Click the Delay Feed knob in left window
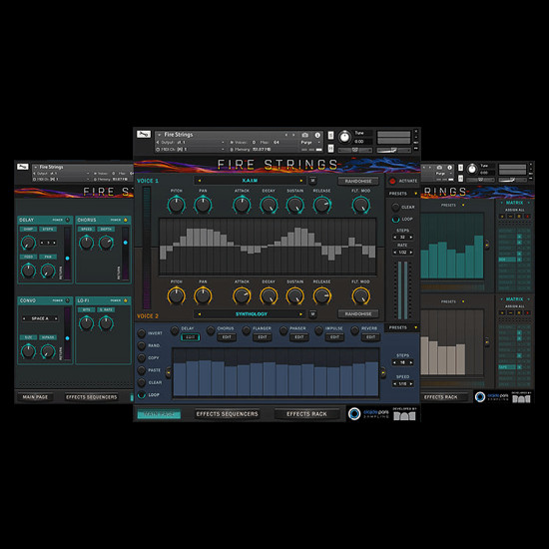The height and width of the screenshot is (549, 549). (28, 271)
